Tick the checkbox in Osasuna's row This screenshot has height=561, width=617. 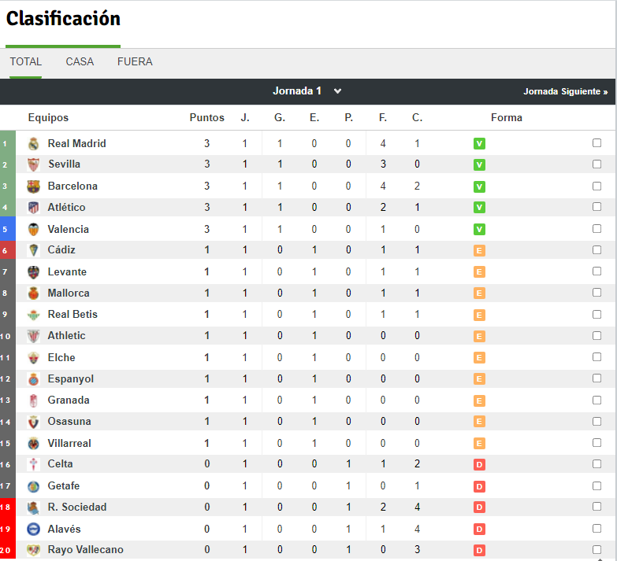coord(597,422)
